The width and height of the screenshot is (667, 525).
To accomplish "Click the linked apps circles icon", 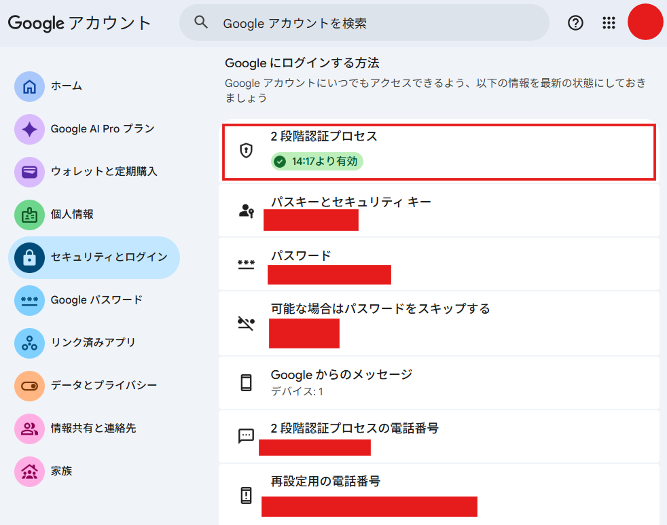I will pyautogui.click(x=29, y=343).
